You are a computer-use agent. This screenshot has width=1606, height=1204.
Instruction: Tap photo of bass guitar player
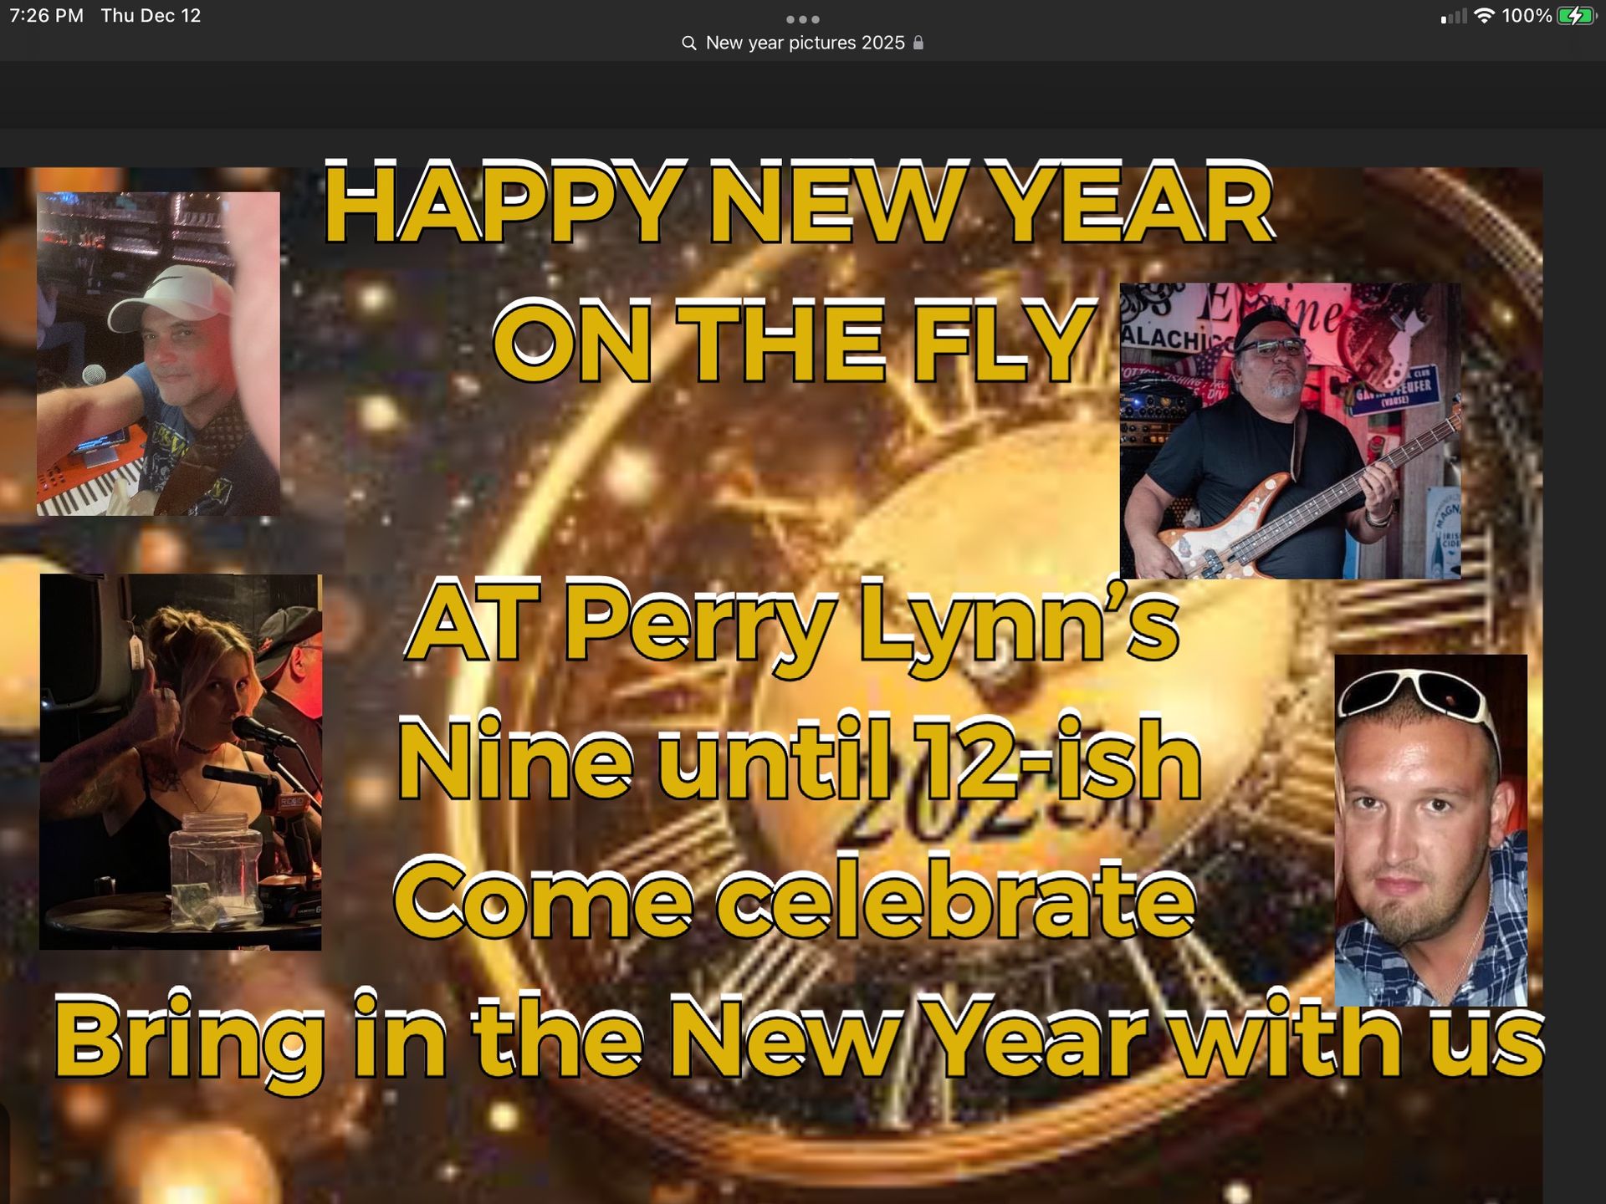pos(1290,431)
